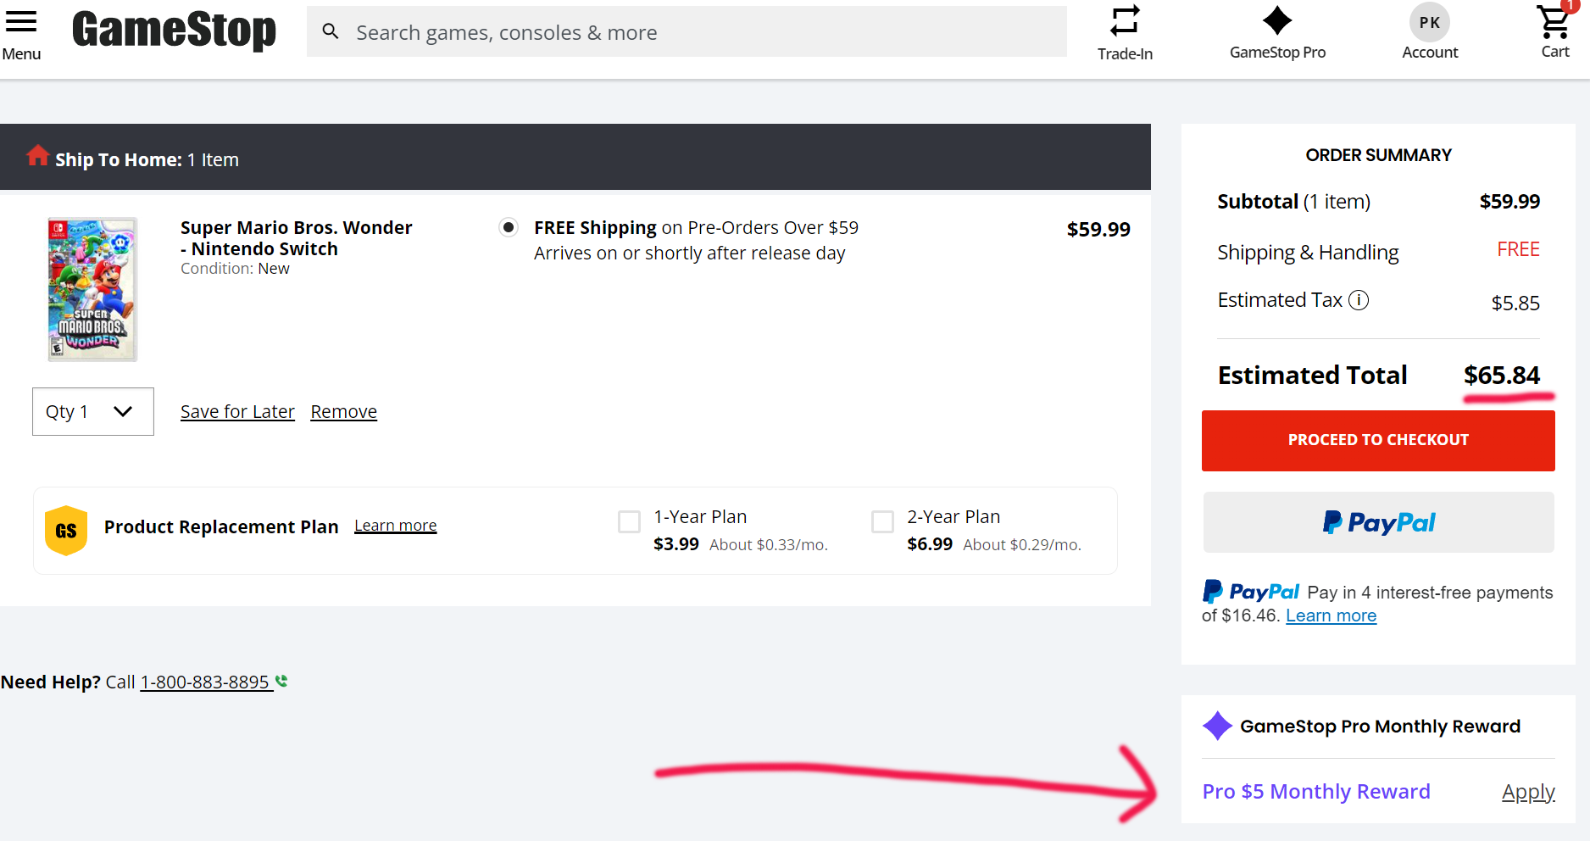Click the Shipping & Handling FREE value
The width and height of the screenshot is (1590, 841).
pyautogui.click(x=1518, y=249)
